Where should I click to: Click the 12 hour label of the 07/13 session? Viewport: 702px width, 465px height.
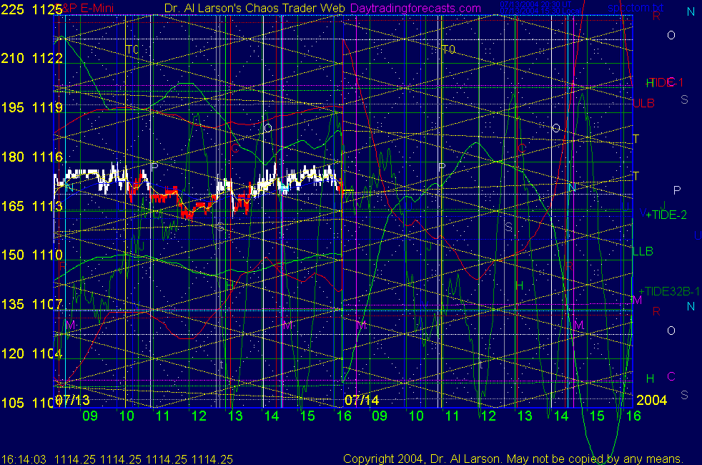[199, 416]
